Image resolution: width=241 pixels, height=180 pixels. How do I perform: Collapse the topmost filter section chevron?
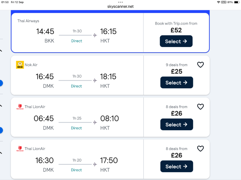tap(1, 51)
